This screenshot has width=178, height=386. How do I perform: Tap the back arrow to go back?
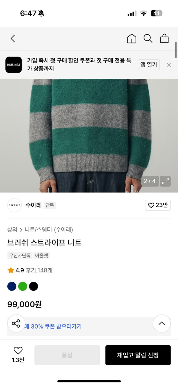pyautogui.click(x=13, y=38)
